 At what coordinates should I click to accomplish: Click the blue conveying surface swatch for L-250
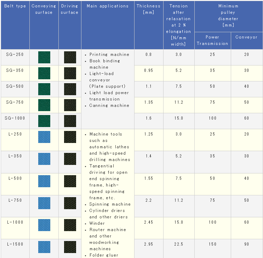pyautogui.click(x=44, y=137)
